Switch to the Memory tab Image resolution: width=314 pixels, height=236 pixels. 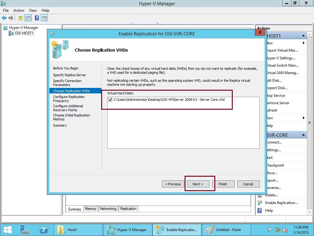click(90, 209)
